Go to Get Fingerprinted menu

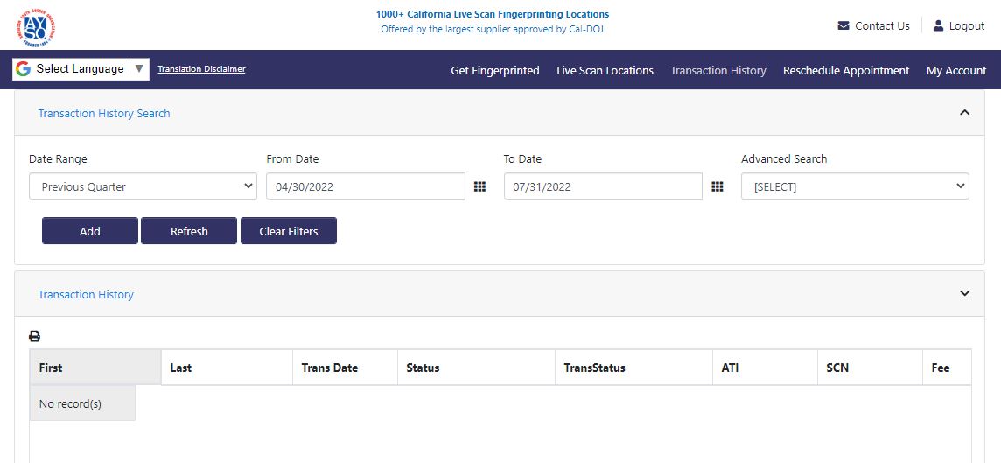coord(494,71)
